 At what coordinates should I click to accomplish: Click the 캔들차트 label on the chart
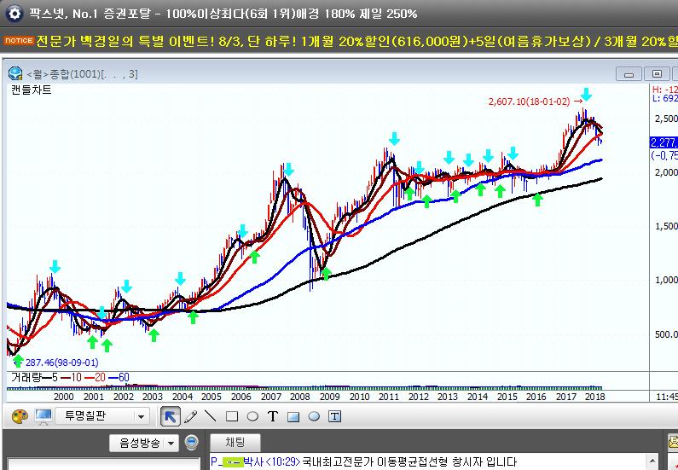pyautogui.click(x=32, y=89)
